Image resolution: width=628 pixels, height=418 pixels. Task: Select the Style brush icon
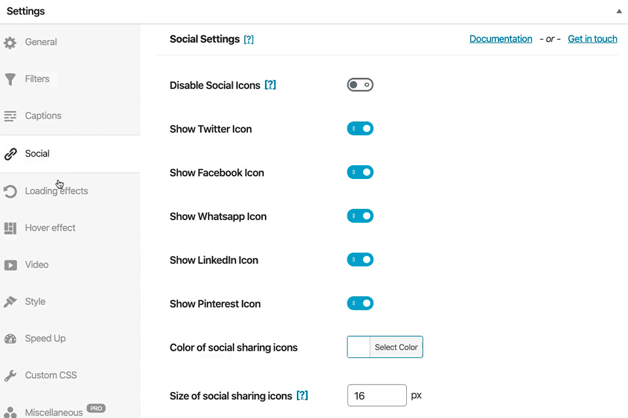[10, 301]
